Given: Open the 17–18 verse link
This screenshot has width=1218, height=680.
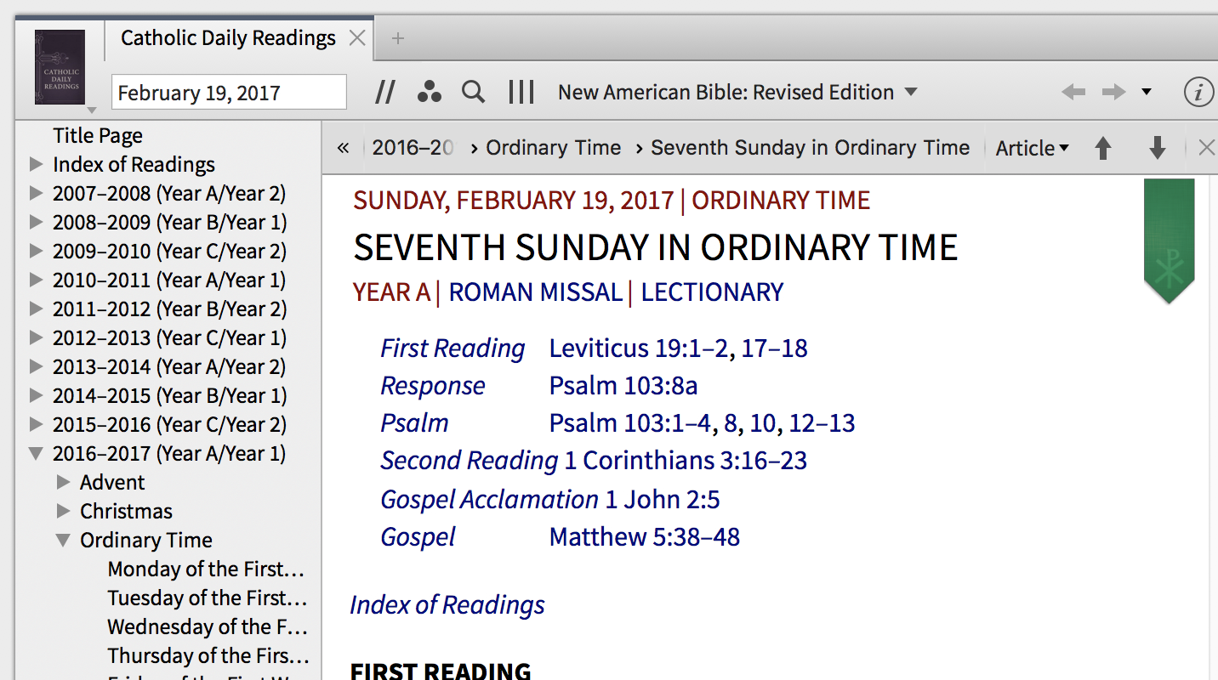Looking at the screenshot, I should point(774,348).
